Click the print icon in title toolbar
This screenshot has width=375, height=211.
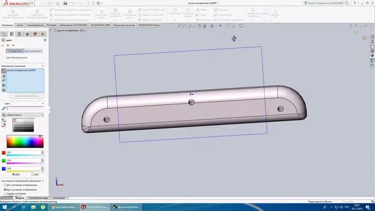point(65,3)
